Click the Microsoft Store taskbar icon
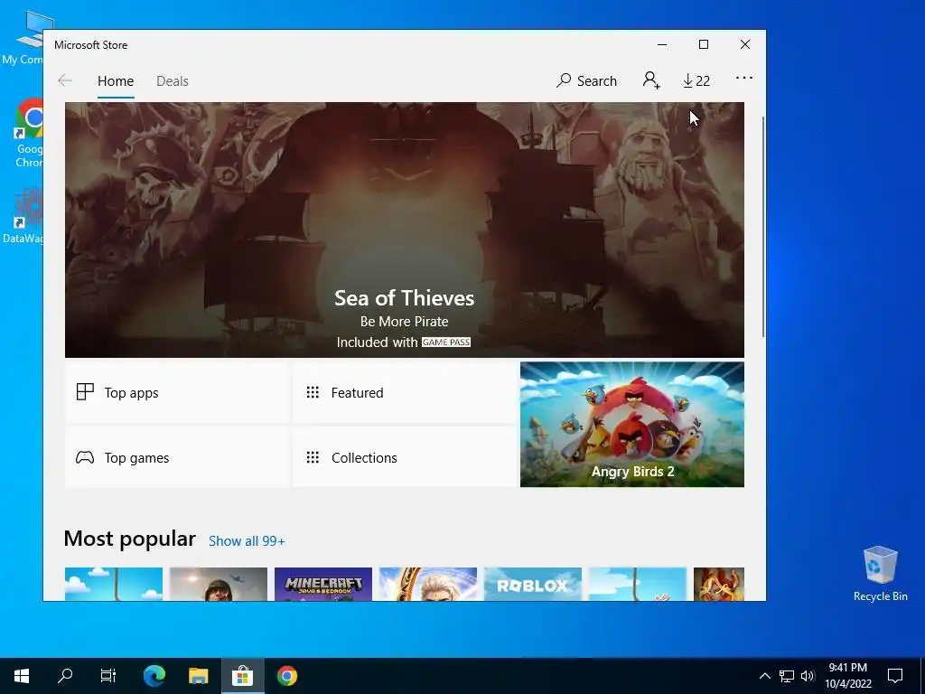Viewport: 925px width, 694px height. [242, 676]
